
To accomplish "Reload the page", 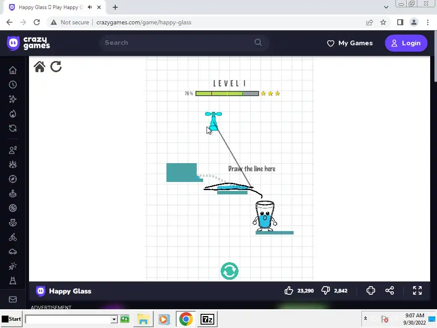I will [x=37, y=22].
